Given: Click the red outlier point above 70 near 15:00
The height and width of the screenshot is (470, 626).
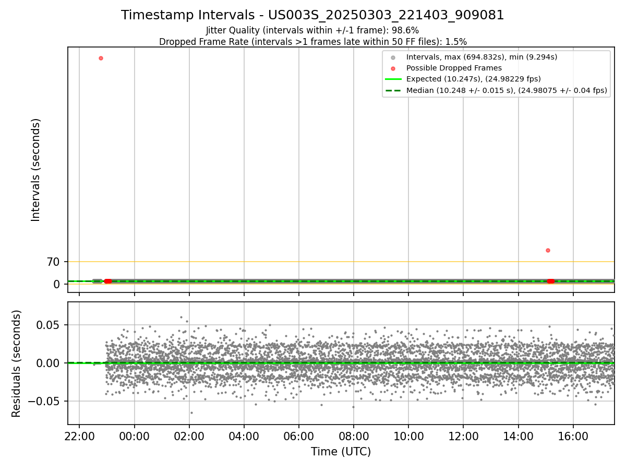Looking at the screenshot, I should (x=548, y=250).
